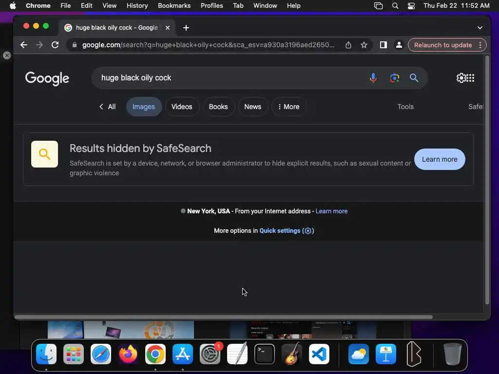Image resolution: width=499 pixels, height=374 pixels.
Task: Open the Chrome profile icon
Action: pos(399,45)
